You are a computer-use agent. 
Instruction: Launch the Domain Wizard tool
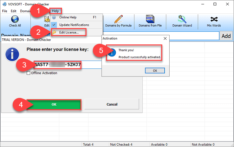pyautogui.click(x=182, y=21)
